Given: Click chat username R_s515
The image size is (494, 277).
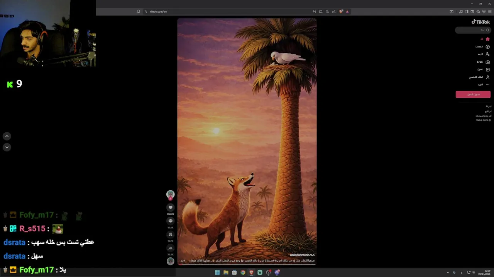Looking at the screenshot, I should pos(32,229).
